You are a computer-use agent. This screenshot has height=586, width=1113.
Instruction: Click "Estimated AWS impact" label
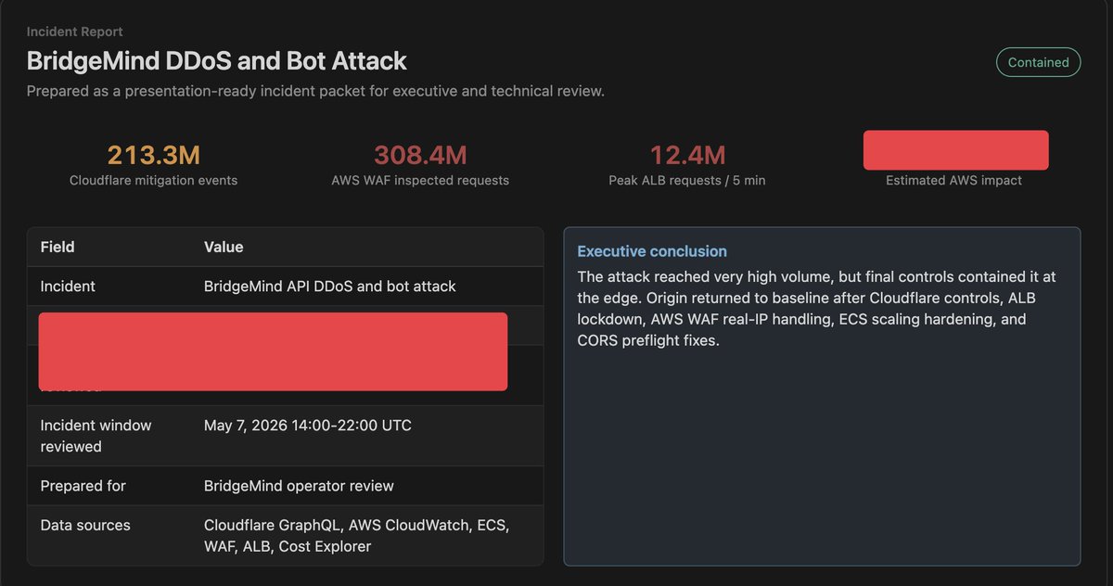coord(953,180)
